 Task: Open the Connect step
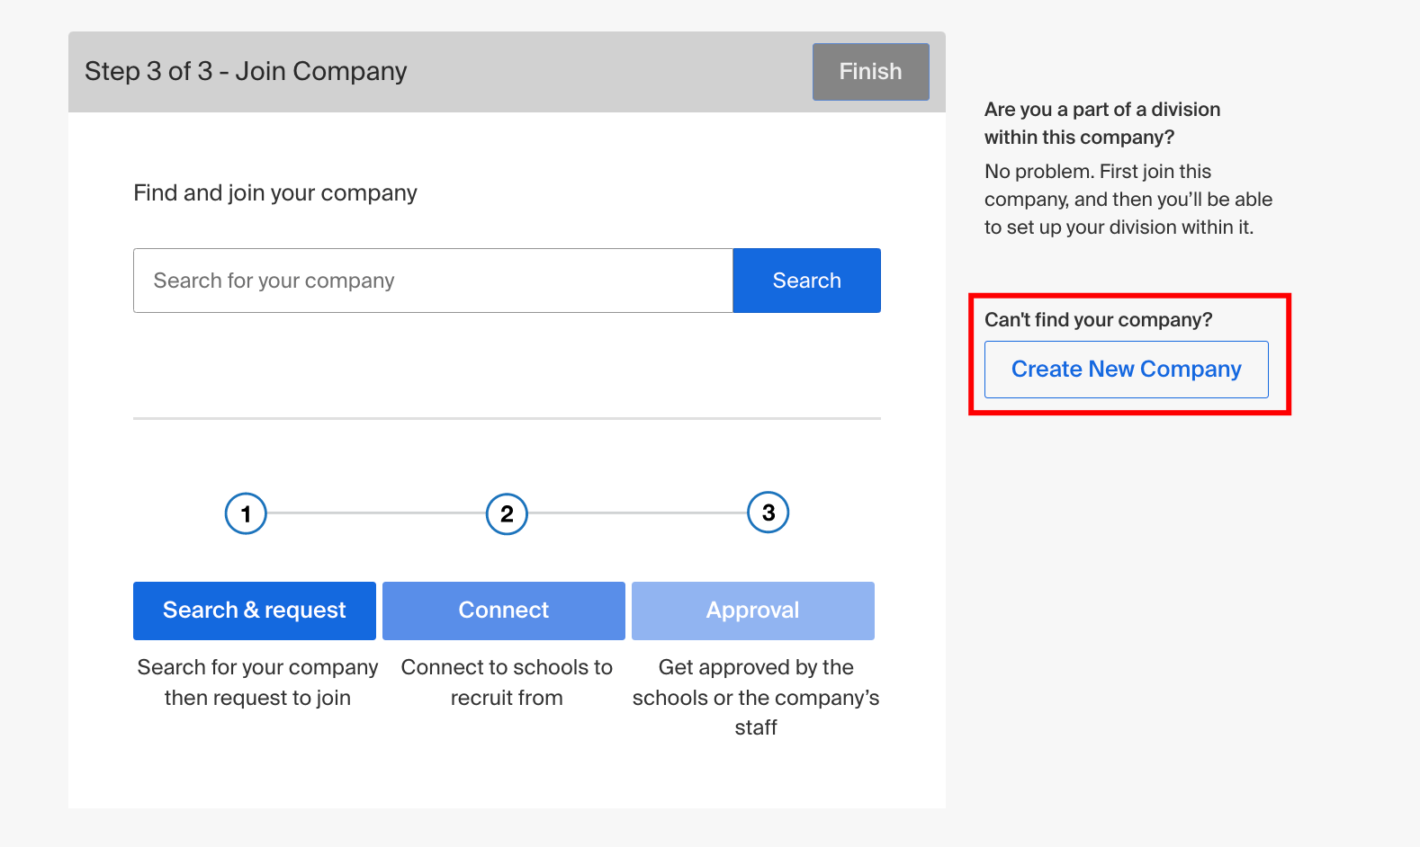504,611
